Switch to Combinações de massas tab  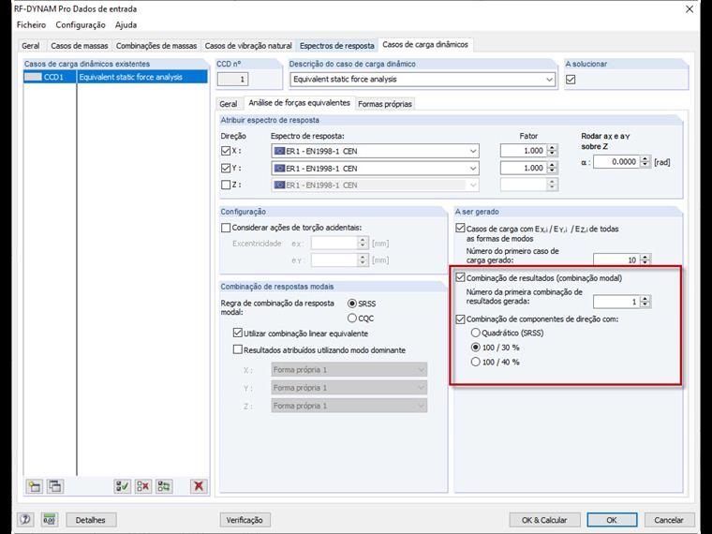coord(156,46)
